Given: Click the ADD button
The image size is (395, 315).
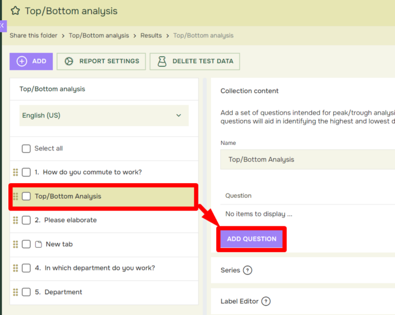Looking at the screenshot, I should (x=31, y=61).
